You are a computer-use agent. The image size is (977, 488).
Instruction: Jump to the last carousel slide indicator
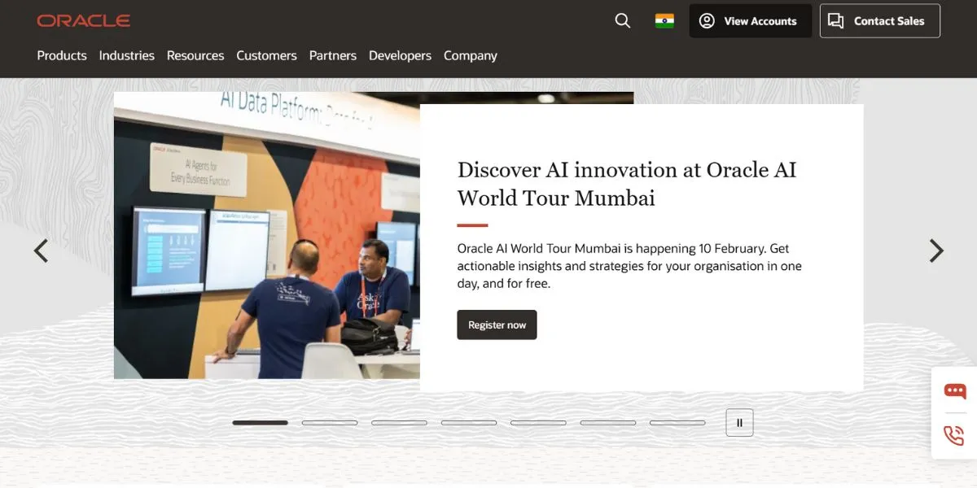[677, 423]
